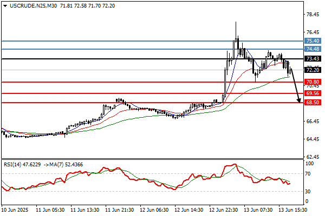Screen dimensions: 325x216
Task: Click the 78.45 price axis value
Action: pyautogui.click(x=313, y=15)
